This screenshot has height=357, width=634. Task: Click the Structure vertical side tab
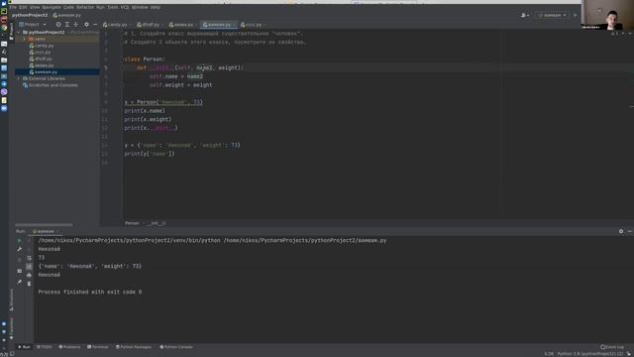[x=11, y=299]
